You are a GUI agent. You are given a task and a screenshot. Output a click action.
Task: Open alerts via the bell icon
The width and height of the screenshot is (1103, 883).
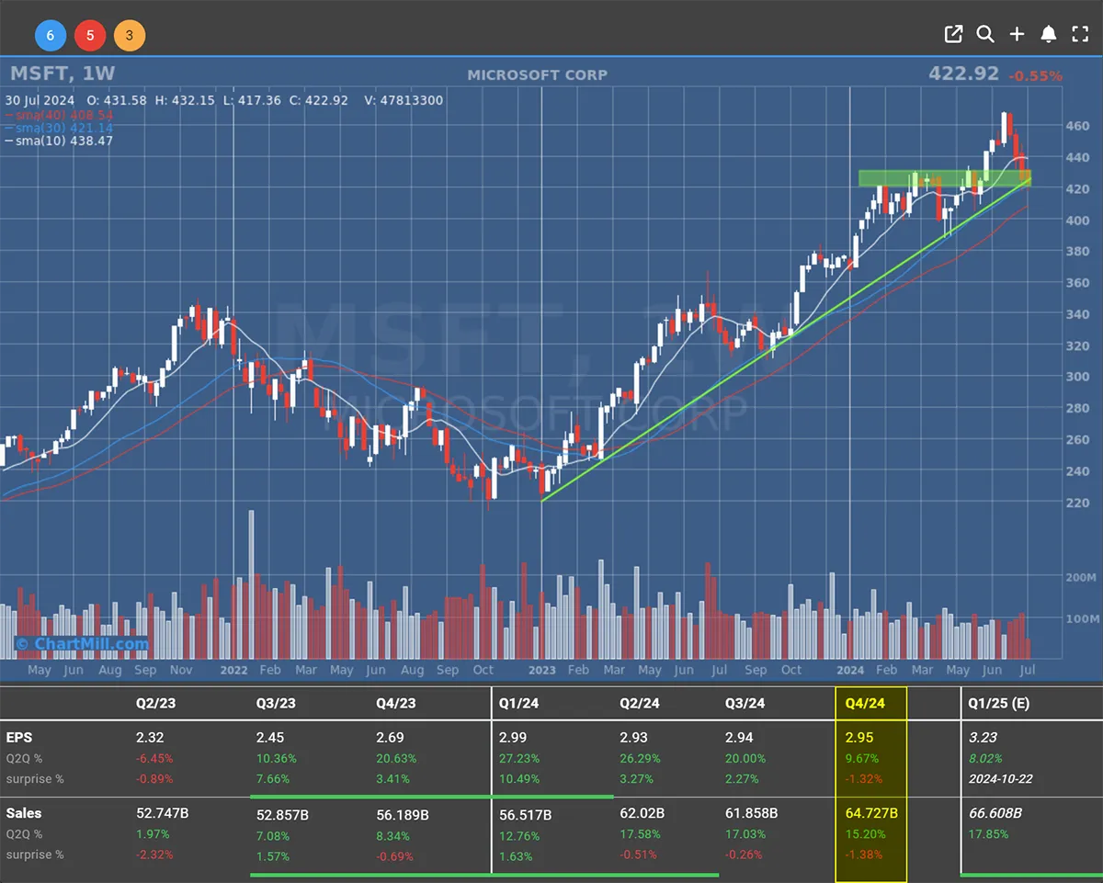(1048, 34)
